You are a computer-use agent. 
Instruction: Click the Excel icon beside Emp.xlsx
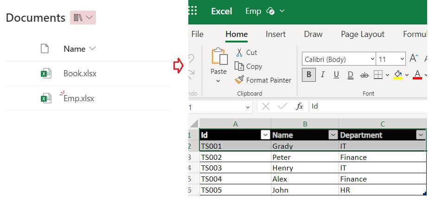coord(46,98)
